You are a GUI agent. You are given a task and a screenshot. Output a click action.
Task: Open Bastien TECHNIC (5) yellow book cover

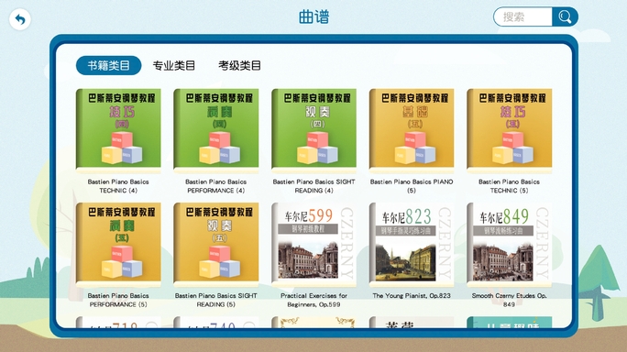coord(510,130)
